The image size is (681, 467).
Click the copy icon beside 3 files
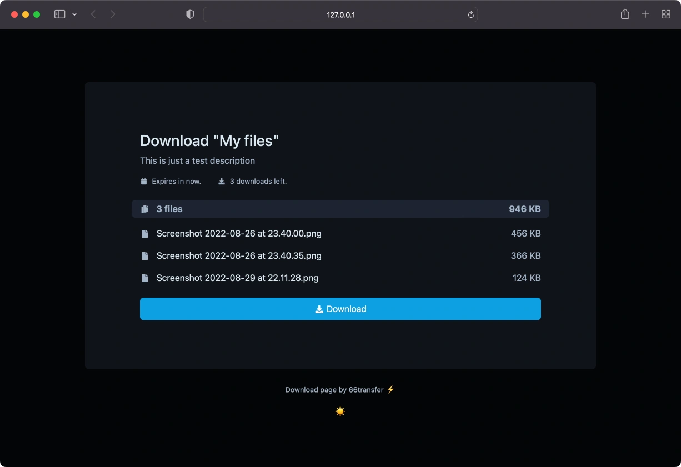[x=144, y=209]
